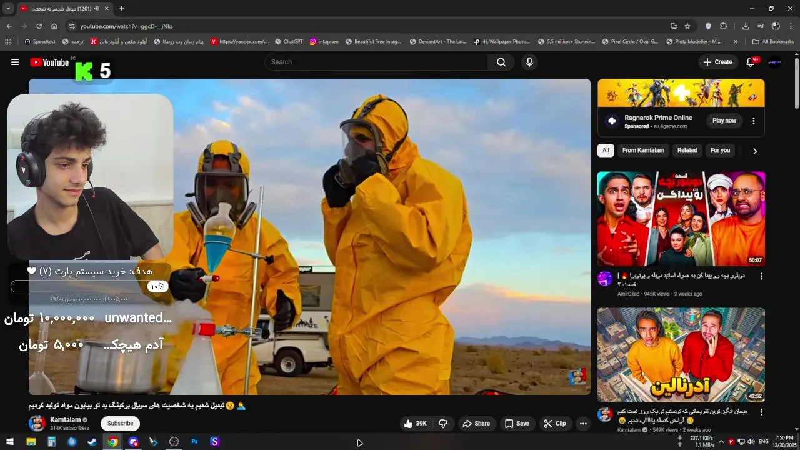Screen dimensions: 800x450
Task: Click the Ragnarok Prime Online ad banner
Action: click(681, 93)
